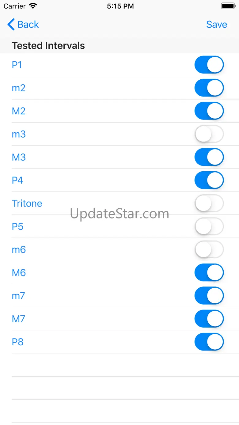Enable the m3 interval switch
Viewport: 239px width, 425px height.
(209, 134)
